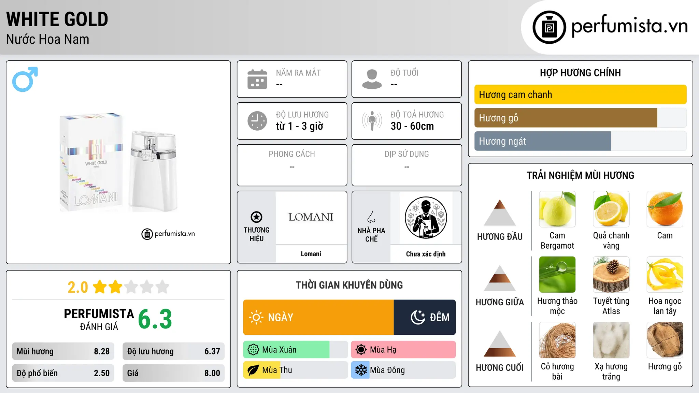Click the Hương cam chanh yellow accord bar
Viewport: 699px width, 393px height.
[x=580, y=94]
